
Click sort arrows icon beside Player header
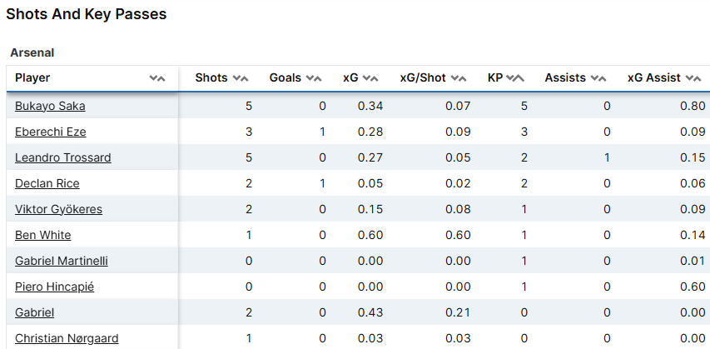pyautogui.click(x=157, y=78)
